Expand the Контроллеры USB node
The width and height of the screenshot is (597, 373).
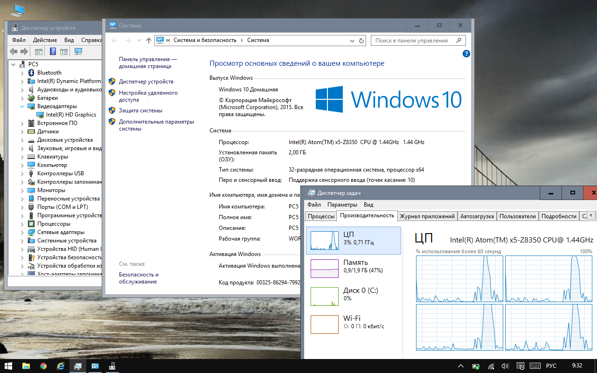pyautogui.click(x=22, y=173)
